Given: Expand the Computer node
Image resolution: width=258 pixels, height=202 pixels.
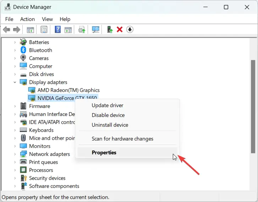Looking at the screenshot, I should pyautogui.click(x=15, y=66).
